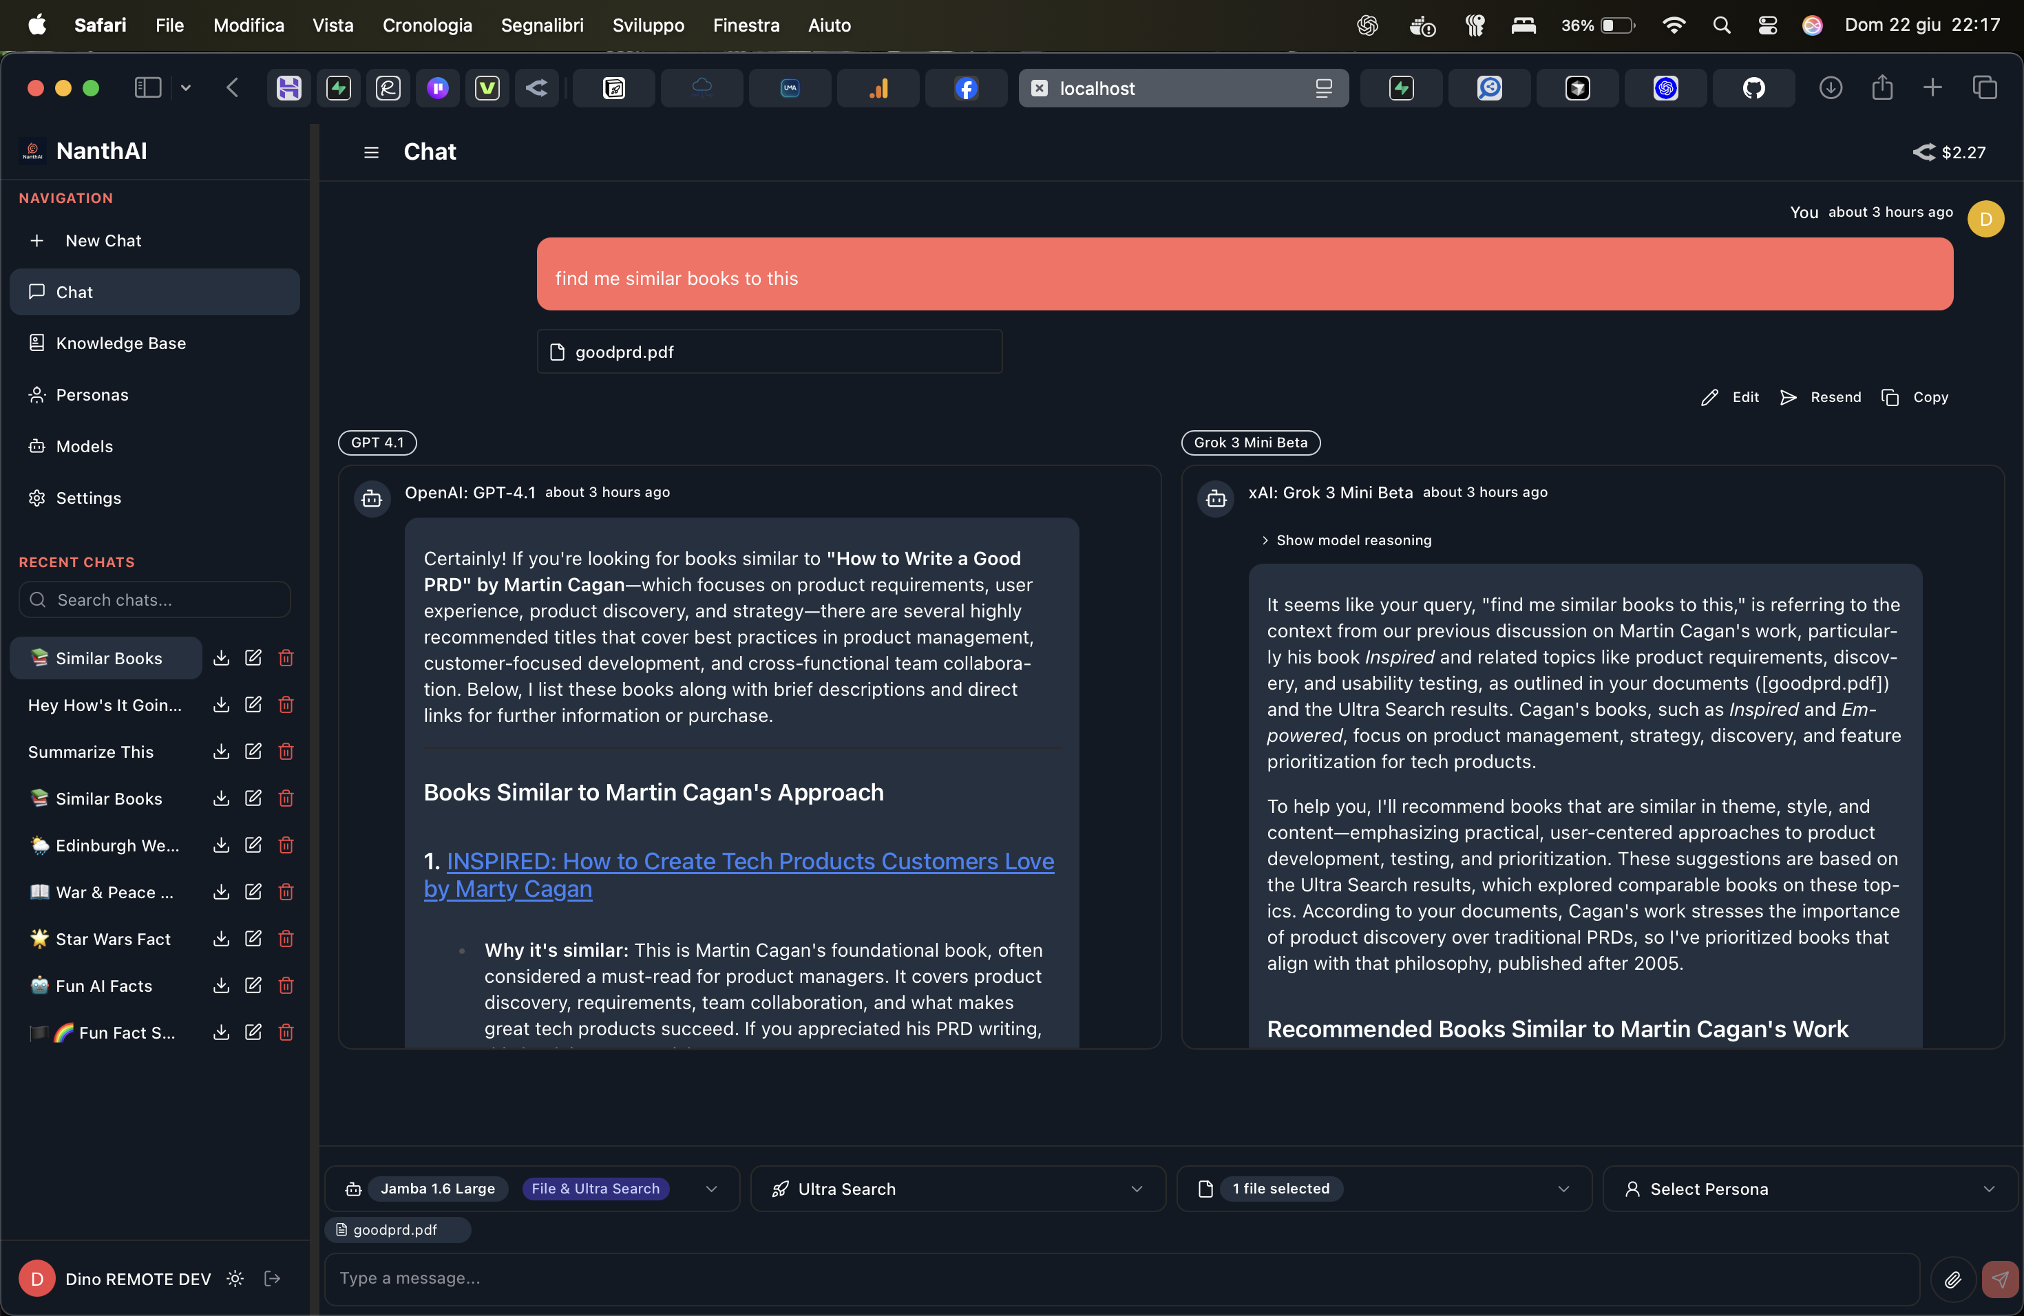
Task: Expand Show model reasoning
Action: [1346, 541]
